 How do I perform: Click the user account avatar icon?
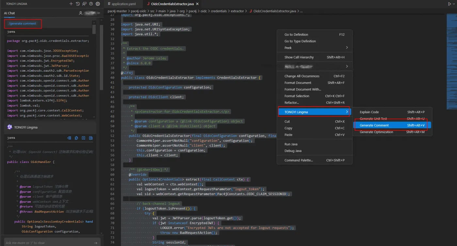click(81, 13)
